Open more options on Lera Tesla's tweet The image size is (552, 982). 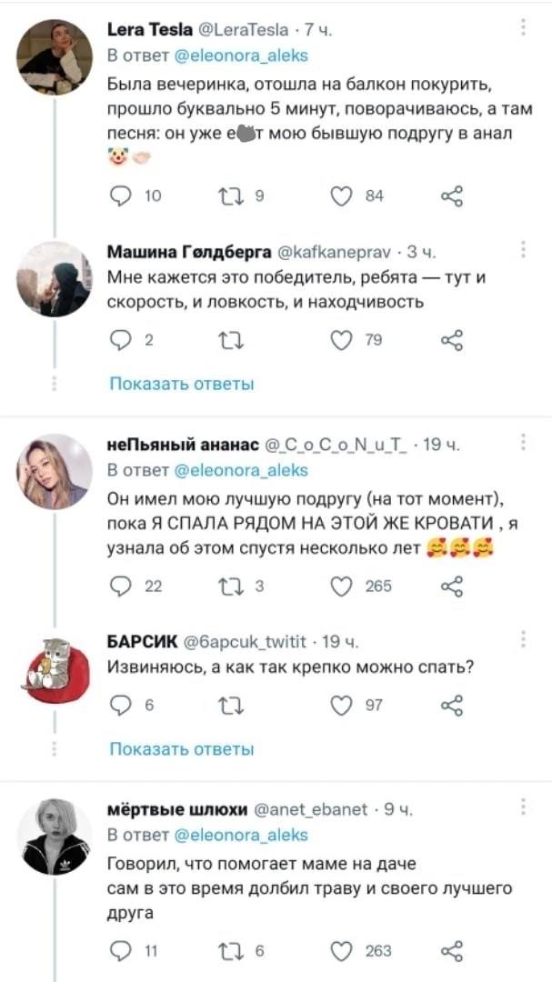524,29
